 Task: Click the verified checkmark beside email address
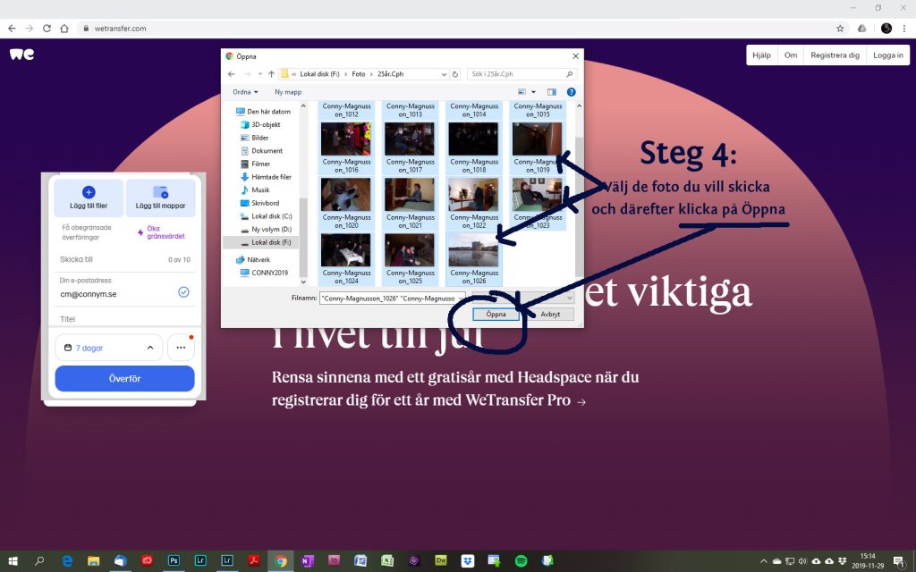(x=183, y=291)
